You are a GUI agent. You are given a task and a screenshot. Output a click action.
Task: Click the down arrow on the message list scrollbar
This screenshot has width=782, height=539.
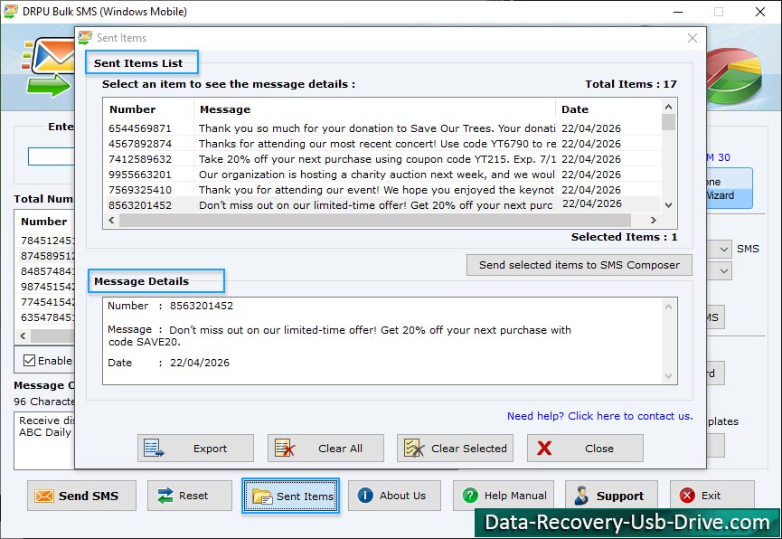click(x=669, y=206)
